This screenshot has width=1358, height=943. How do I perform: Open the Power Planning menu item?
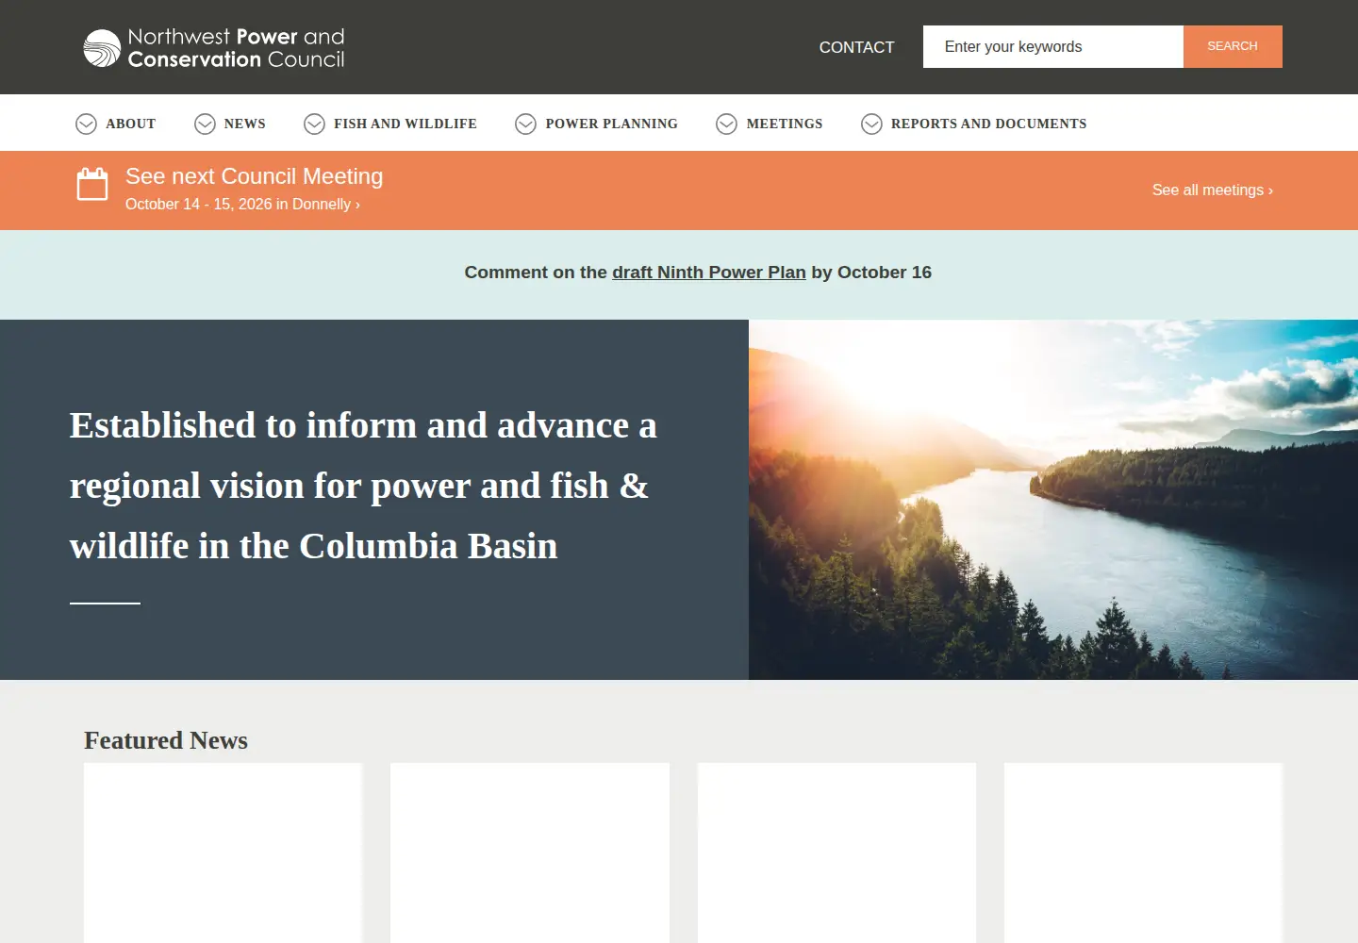click(612, 124)
